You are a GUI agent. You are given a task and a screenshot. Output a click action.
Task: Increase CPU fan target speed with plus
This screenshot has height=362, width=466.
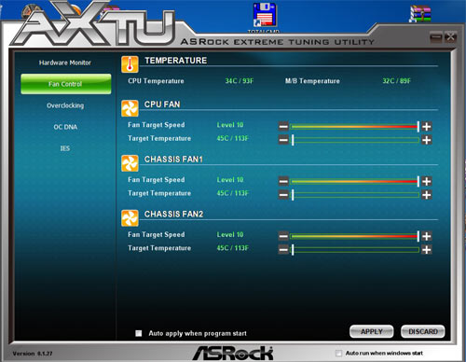[x=427, y=126]
